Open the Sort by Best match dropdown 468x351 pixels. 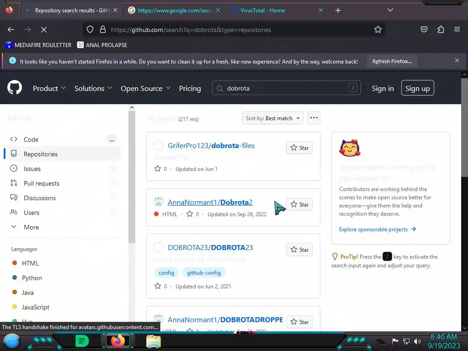point(273,118)
